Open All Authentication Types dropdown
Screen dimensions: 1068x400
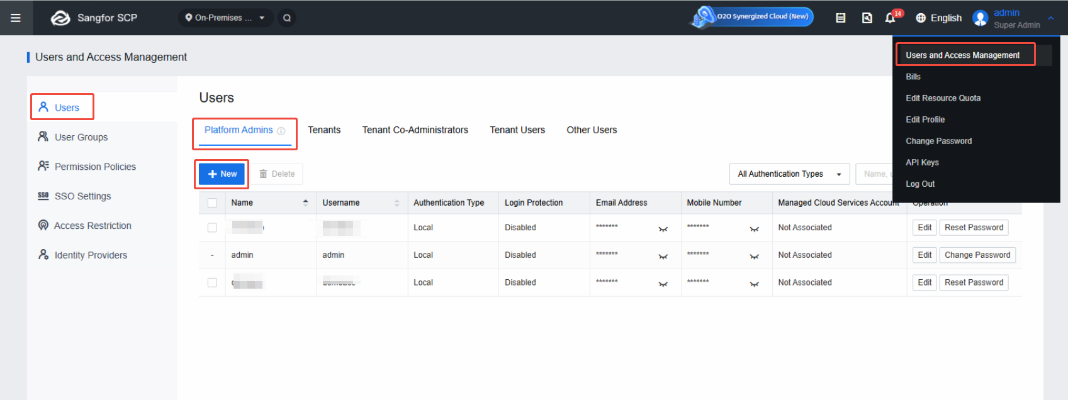[789, 174]
